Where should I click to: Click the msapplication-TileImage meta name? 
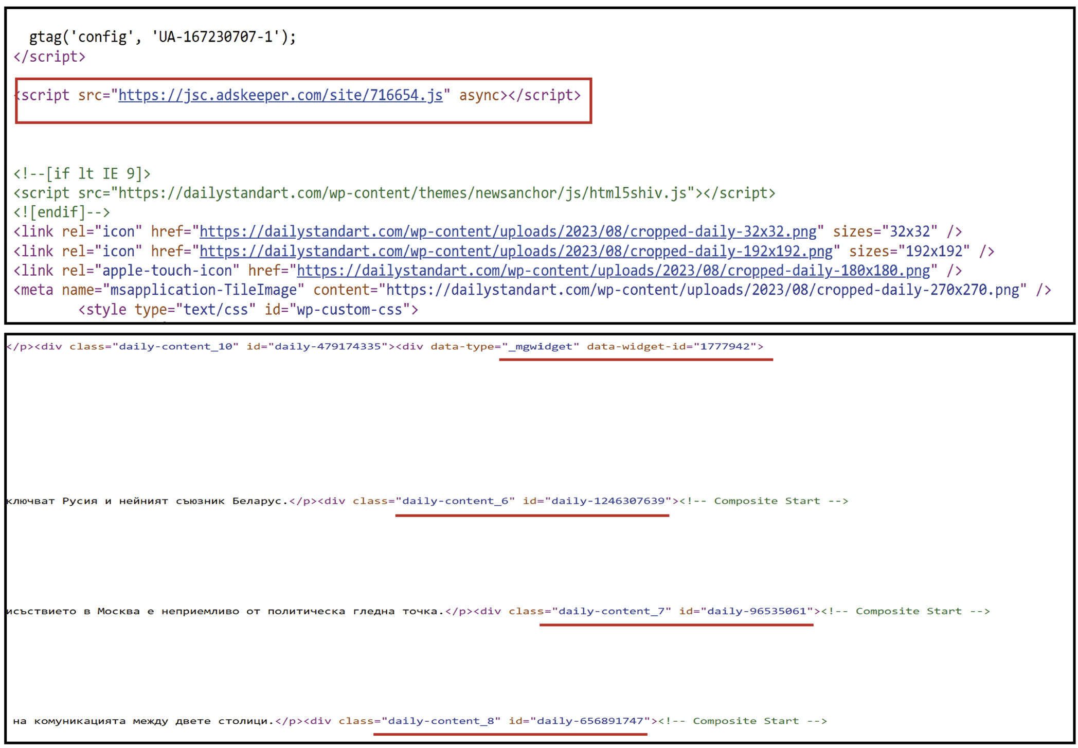tap(204, 291)
